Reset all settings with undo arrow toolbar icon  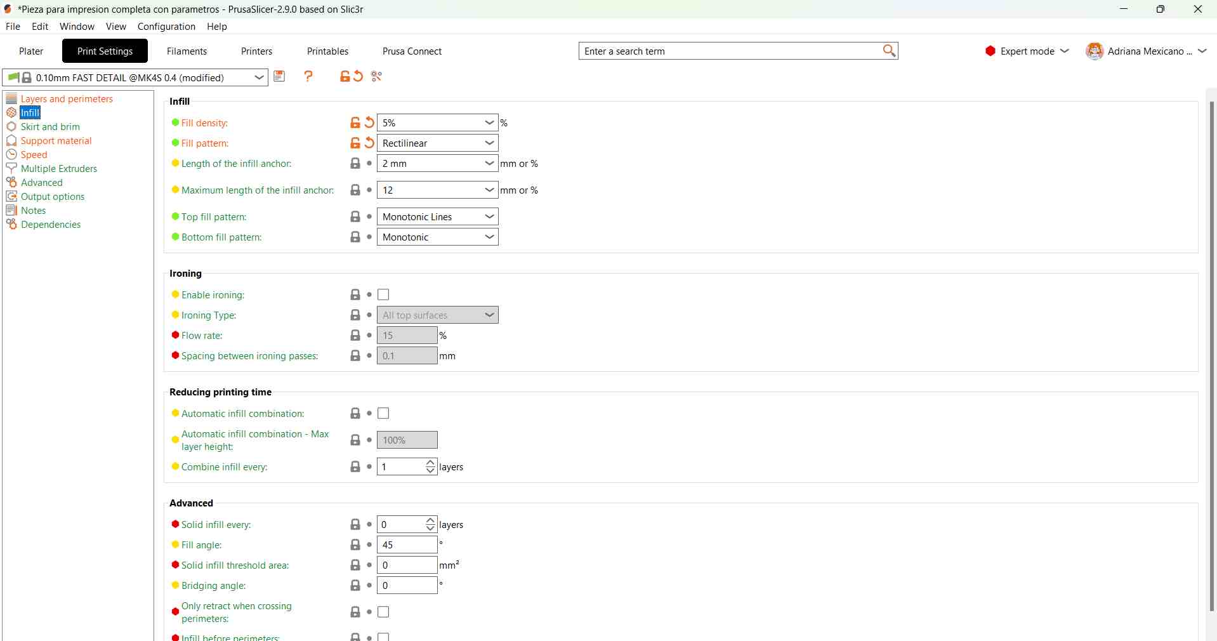tap(359, 77)
